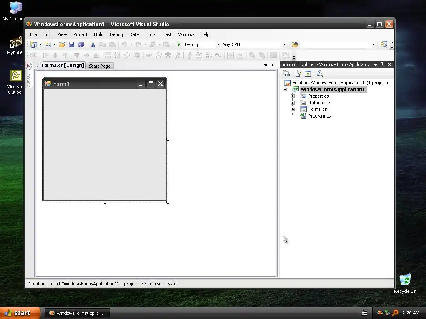Click Bring to Front icon on the Layout toolbar

coord(252,55)
